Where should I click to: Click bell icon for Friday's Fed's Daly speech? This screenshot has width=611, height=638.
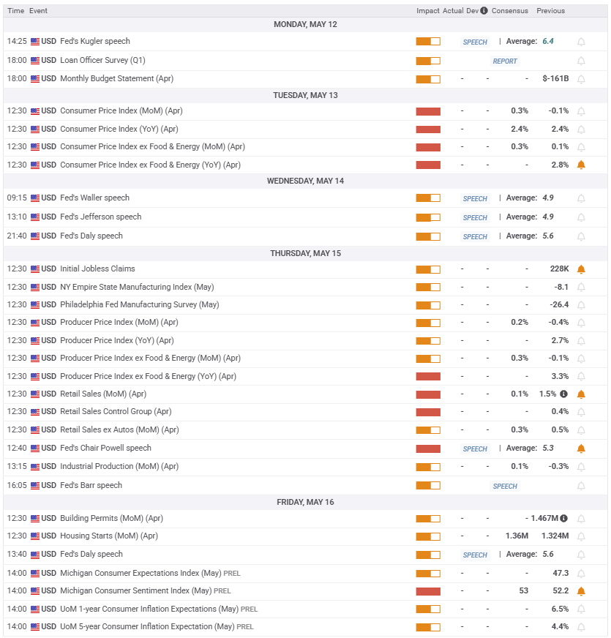(x=581, y=555)
